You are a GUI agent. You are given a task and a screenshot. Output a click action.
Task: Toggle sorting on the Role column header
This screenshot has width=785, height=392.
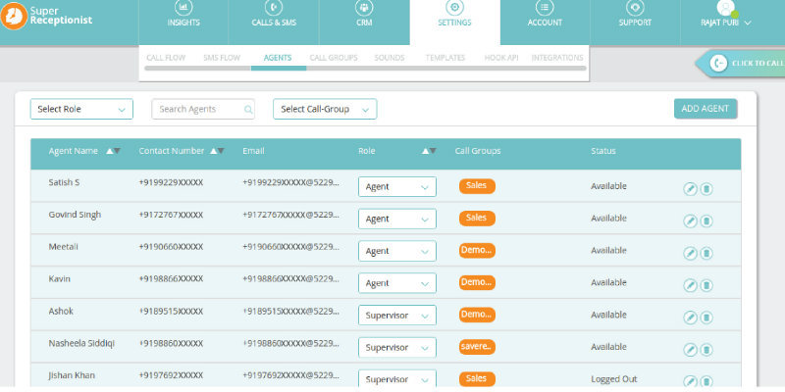click(x=429, y=151)
